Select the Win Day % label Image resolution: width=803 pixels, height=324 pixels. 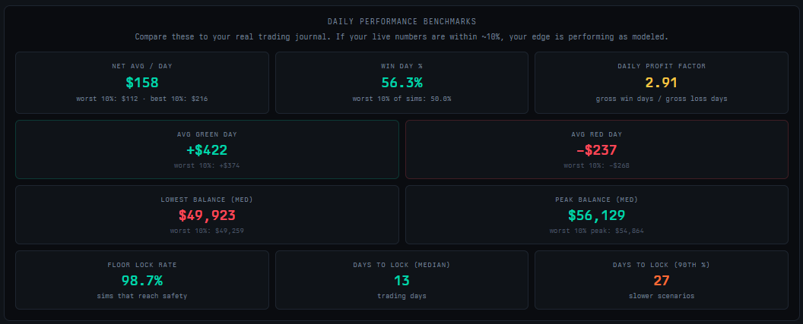click(401, 66)
